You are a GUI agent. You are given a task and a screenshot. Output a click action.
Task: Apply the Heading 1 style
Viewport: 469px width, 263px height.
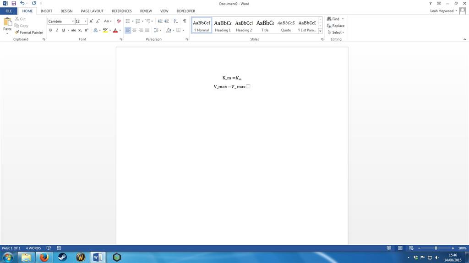[223, 25]
